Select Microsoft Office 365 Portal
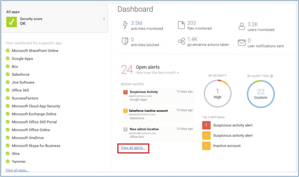Viewport: 299px width, 177px height. point(34,122)
